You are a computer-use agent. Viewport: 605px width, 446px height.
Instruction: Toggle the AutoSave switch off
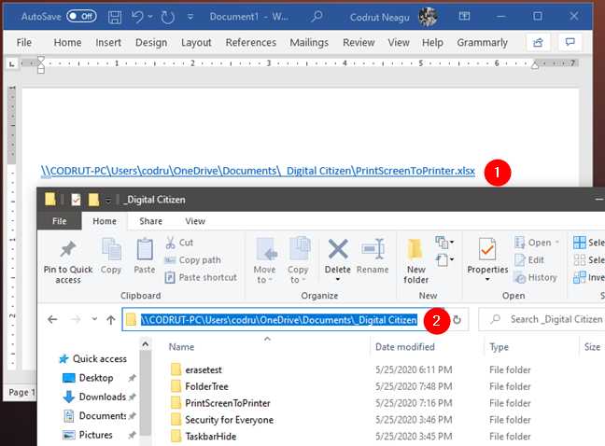point(81,17)
